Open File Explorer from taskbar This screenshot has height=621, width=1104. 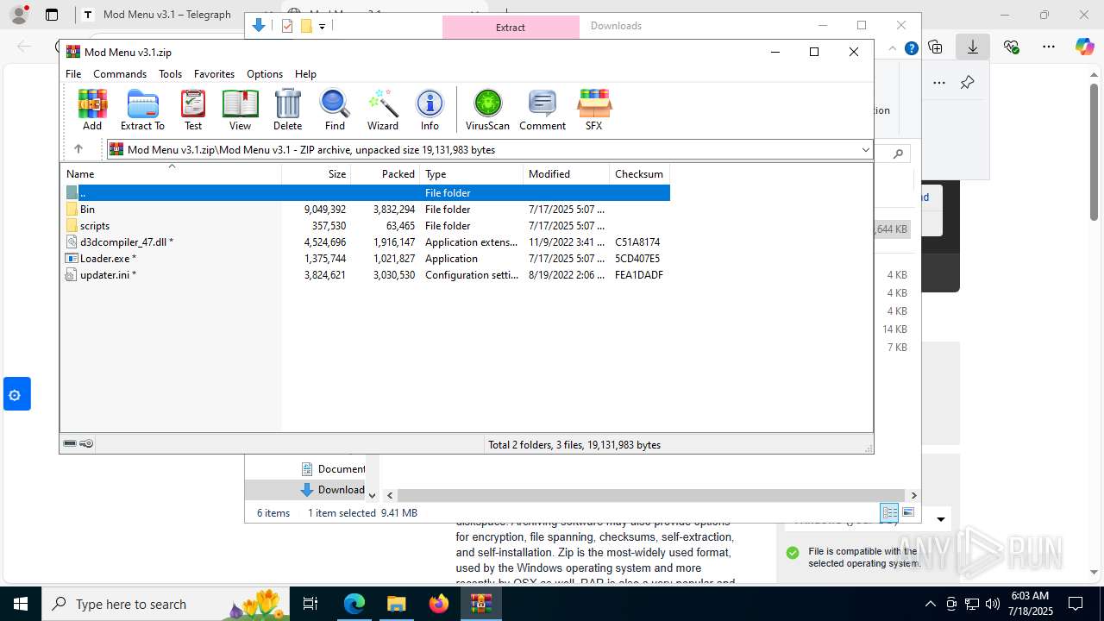396,604
